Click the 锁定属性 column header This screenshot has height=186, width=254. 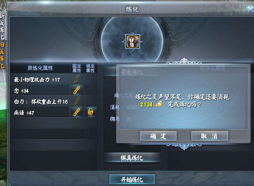tap(90, 68)
